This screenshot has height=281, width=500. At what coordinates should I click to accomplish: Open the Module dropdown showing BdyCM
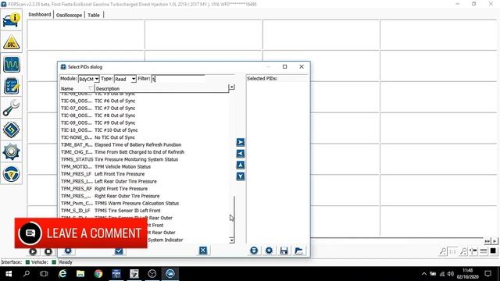pos(89,79)
